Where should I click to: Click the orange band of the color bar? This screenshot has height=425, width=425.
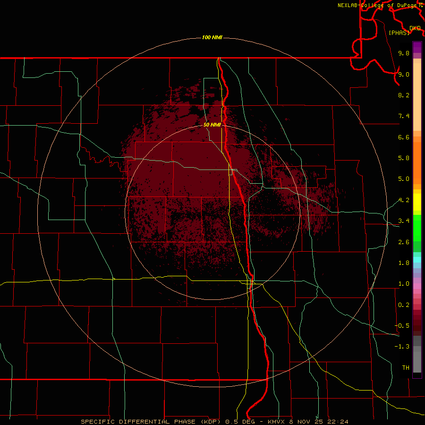417,163
